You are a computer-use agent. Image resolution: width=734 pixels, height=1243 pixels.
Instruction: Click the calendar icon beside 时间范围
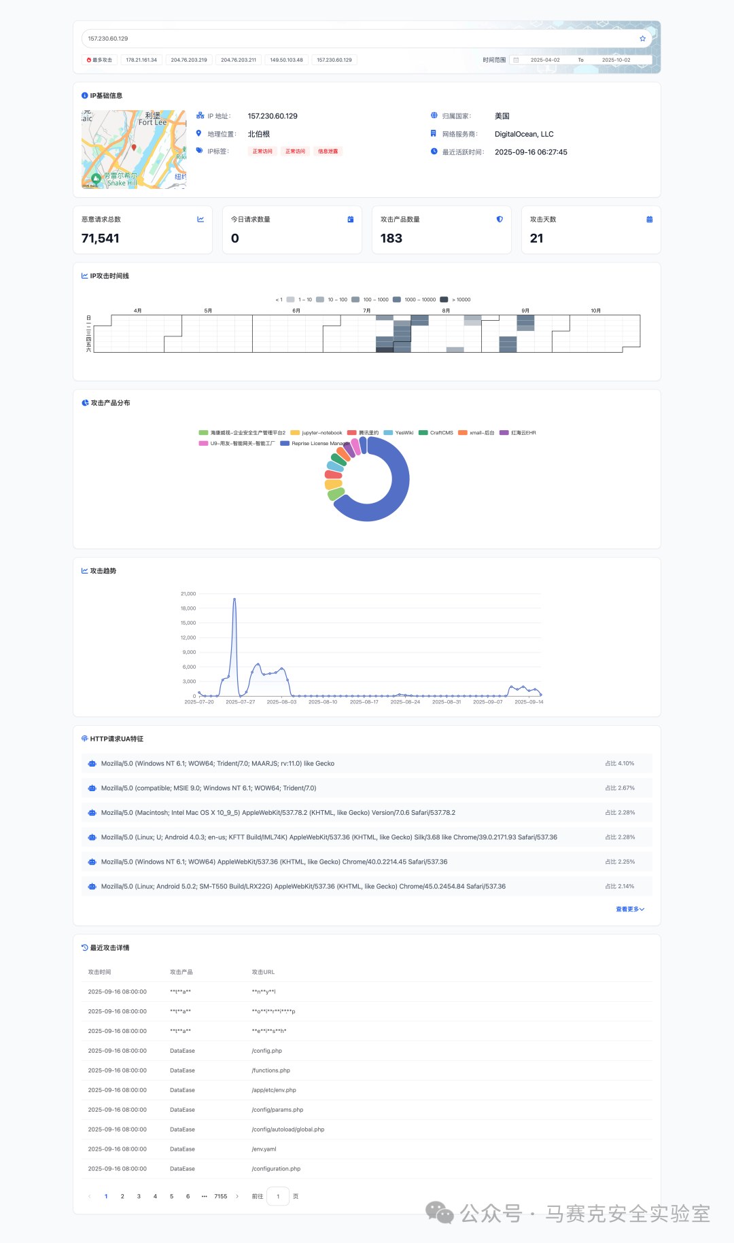click(x=516, y=60)
